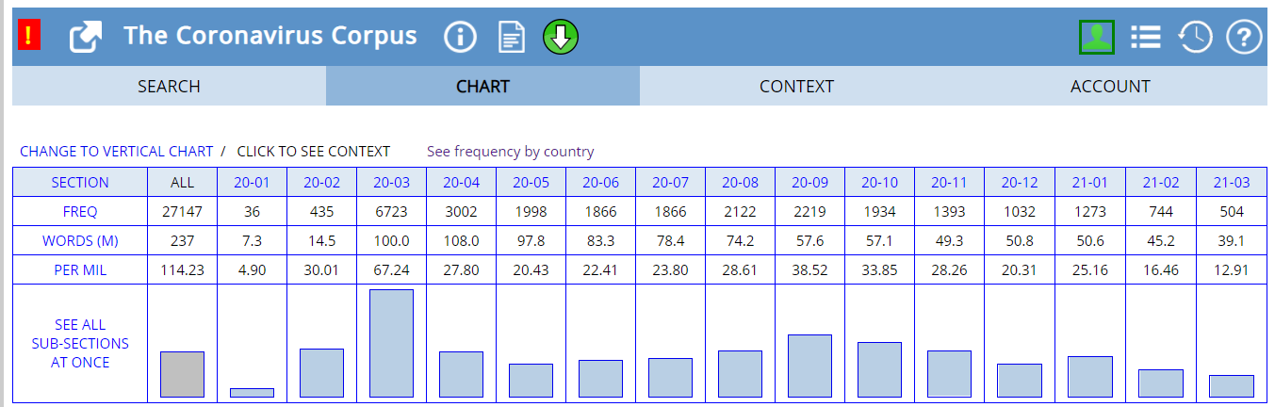Screen dimensions: 1275x407
Task: Click the chart bar for 20-02
Action: (321, 373)
